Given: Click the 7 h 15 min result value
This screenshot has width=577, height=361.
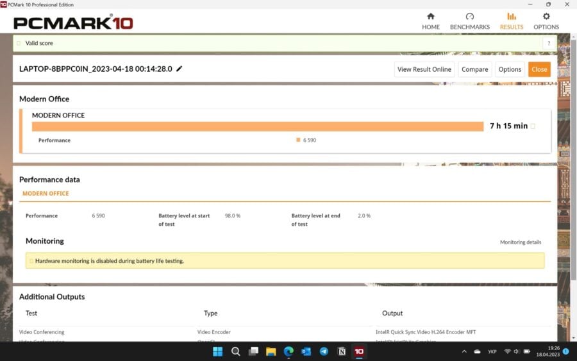Looking at the screenshot, I should pos(508,126).
